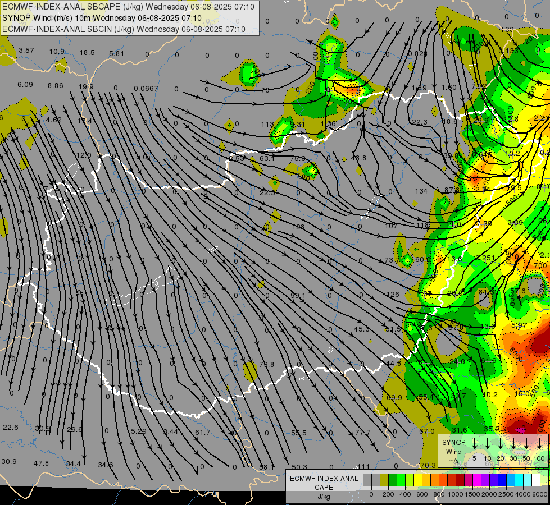
Task: Click the map value 128
Action: point(298,227)
